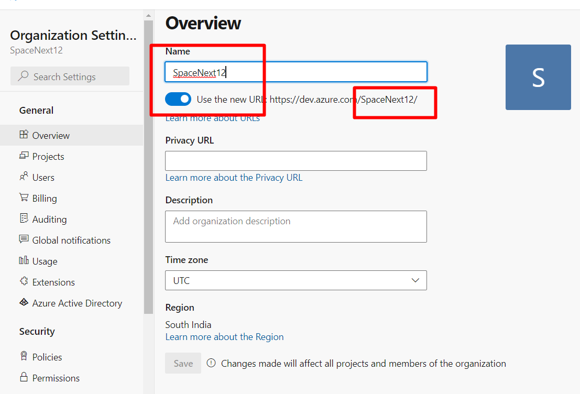Click the Users people icon

pos(24,177)
